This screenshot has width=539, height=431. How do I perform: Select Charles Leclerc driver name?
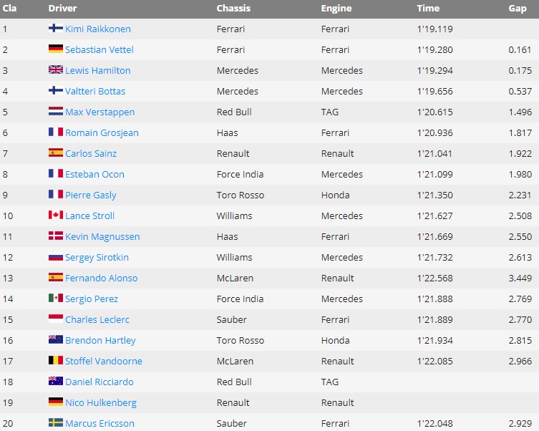pyautogui.click(x=97, y=319)
